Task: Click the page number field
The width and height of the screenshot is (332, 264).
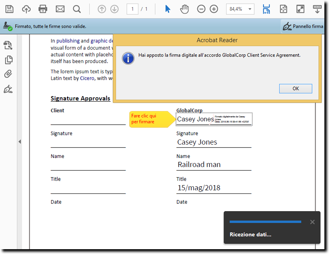Action: click(132, 9)
